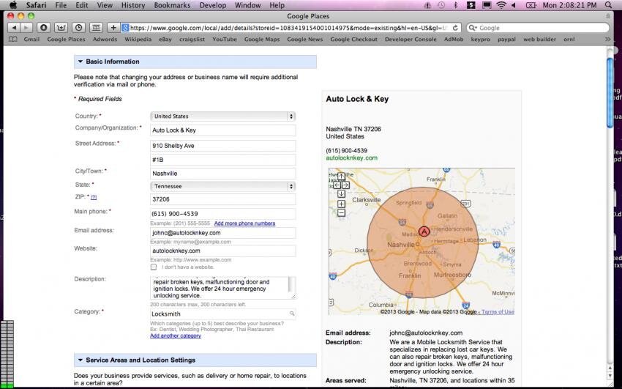Zoom out the map with minus

click(x=341, y=212)
